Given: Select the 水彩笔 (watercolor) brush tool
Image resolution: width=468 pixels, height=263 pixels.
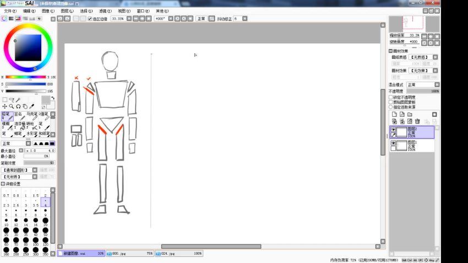Looking at the screenshot, I should 31,134.
